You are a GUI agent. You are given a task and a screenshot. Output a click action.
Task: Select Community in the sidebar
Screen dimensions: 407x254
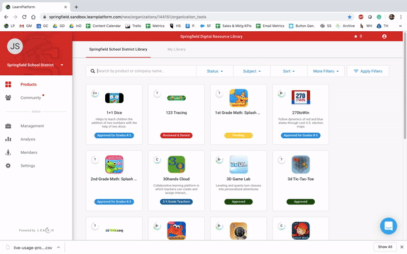tap(31, 98)
